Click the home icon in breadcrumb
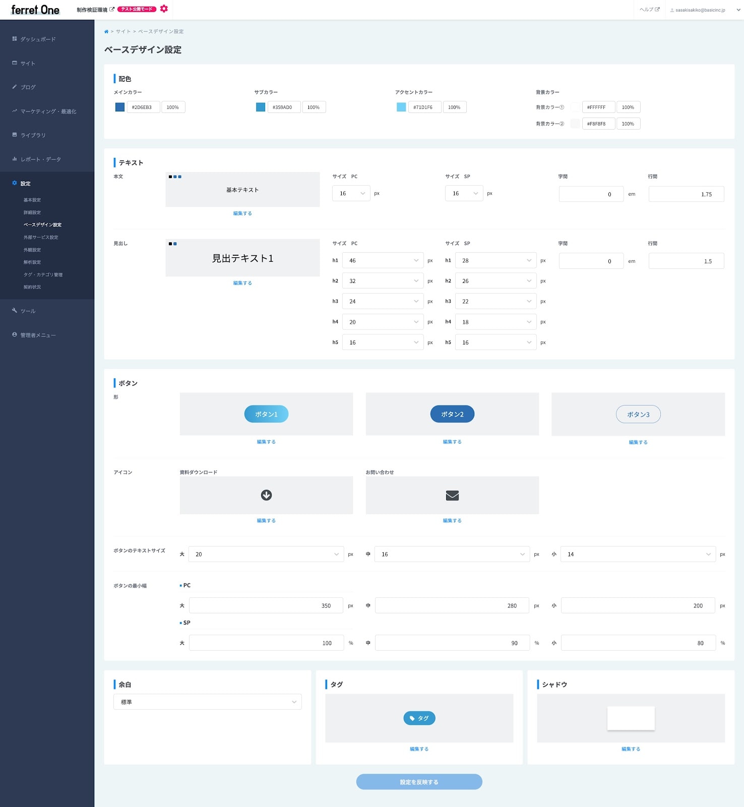This screenshot has height=807, width=744. (106, 31)
